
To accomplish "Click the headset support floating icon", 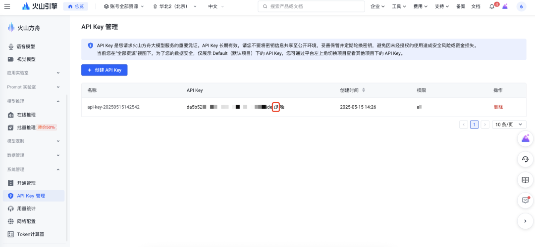I will [x=525, y=159].
